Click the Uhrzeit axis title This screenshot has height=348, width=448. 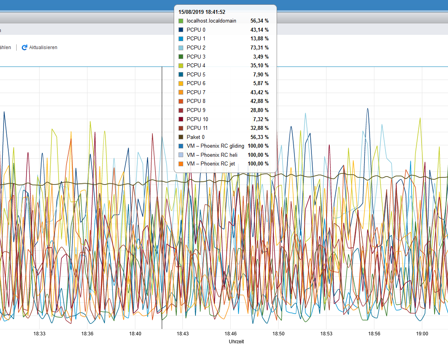click(x=236, y=341)
